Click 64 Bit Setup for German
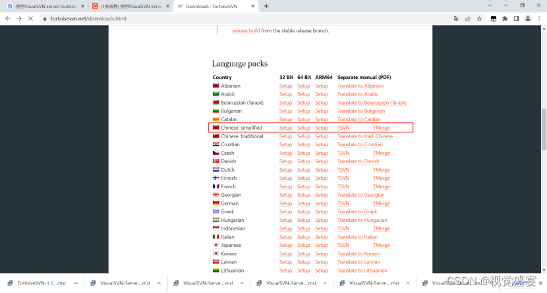 tap(304, 203)
